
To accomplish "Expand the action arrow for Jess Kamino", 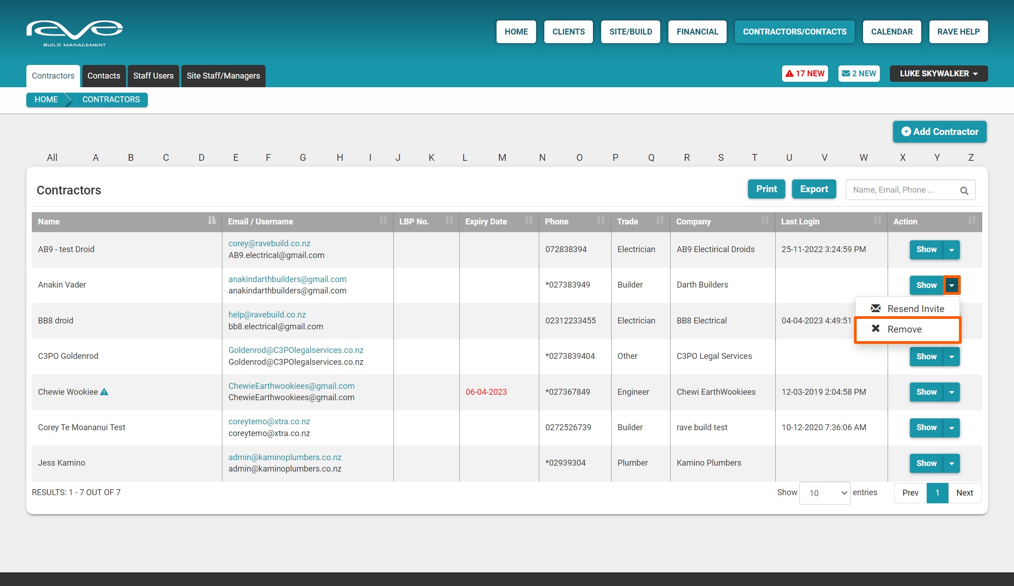I will pyautogui.click(x=951, y=463).
